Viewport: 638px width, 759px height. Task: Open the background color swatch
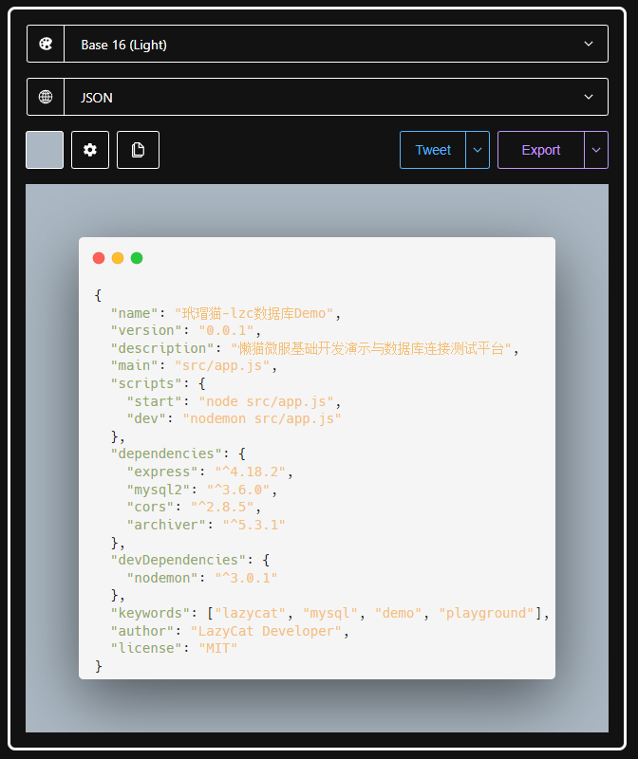[x=45, y=150]
